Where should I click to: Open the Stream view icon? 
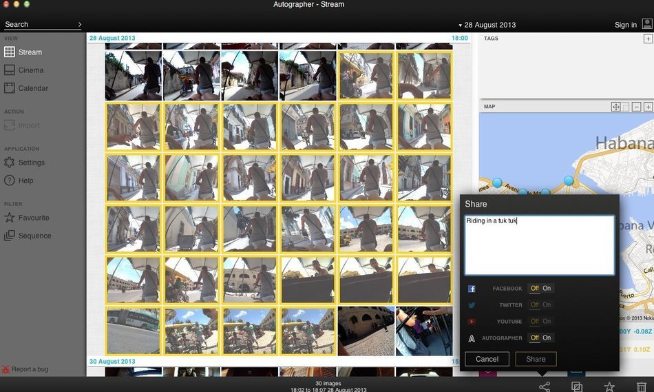click(9, 52)
